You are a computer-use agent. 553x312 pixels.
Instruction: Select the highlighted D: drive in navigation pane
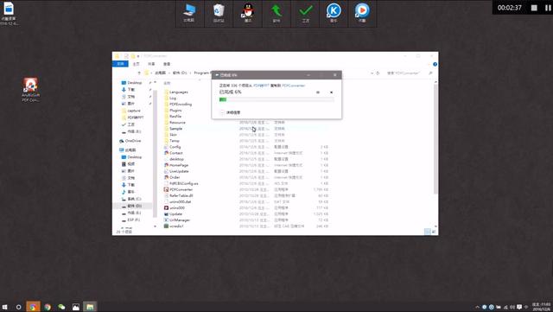pyautogui.click(x=132, y=206)
